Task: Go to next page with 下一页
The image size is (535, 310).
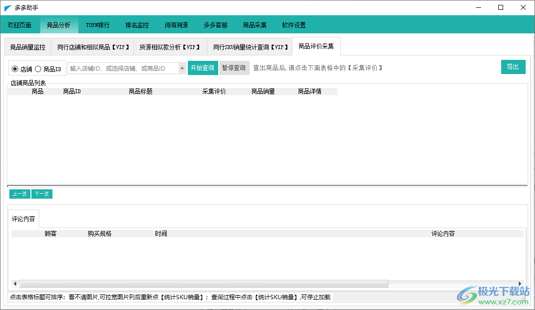Action: coord(42,194)
